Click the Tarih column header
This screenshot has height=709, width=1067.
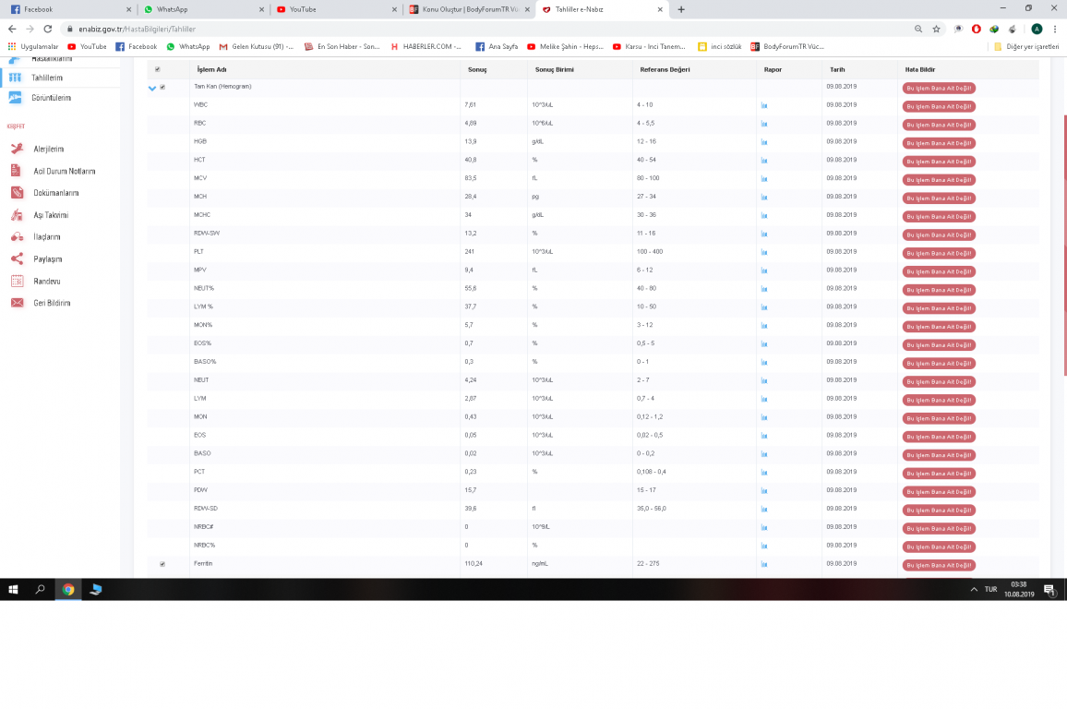pos(837,69)
